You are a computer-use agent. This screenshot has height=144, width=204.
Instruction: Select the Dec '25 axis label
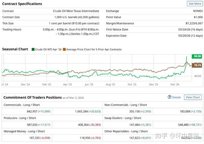[x=153, y=84]
